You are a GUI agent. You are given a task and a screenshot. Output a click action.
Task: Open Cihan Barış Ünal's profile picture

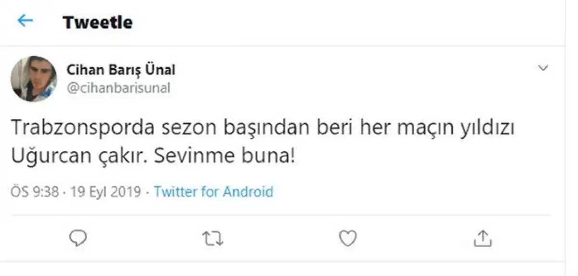click(34, 79)
